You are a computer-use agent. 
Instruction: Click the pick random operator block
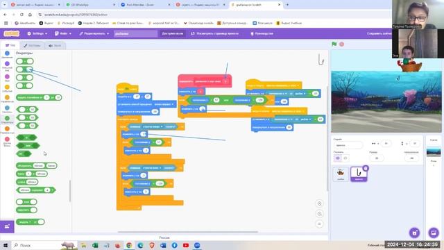pyautogui.click(x=39, y=97)
